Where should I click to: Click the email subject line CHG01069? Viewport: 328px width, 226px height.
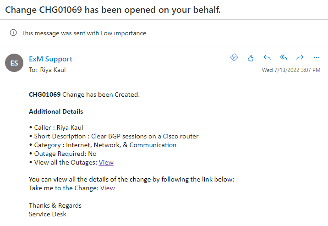[113, 10]
